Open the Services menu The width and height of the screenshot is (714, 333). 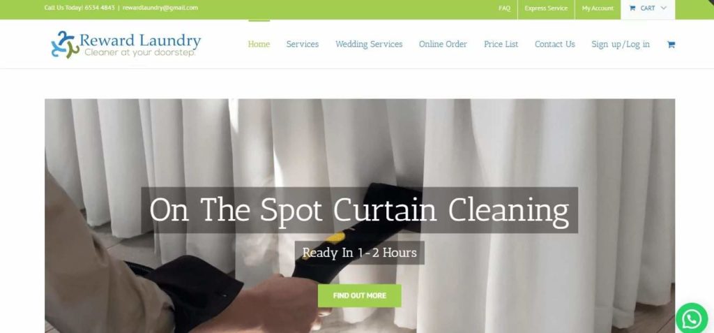[x=303, y=44]
